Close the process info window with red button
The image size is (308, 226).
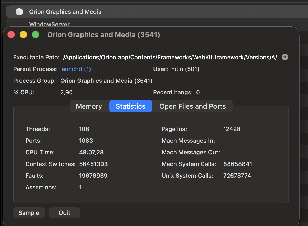tap(11, 35)
